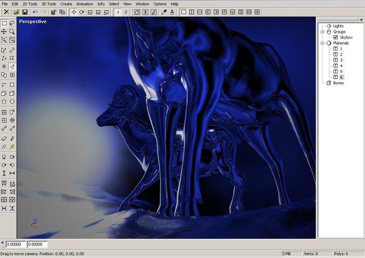
Task: Open the 2D Tools menu
Action: click(30, 4)
